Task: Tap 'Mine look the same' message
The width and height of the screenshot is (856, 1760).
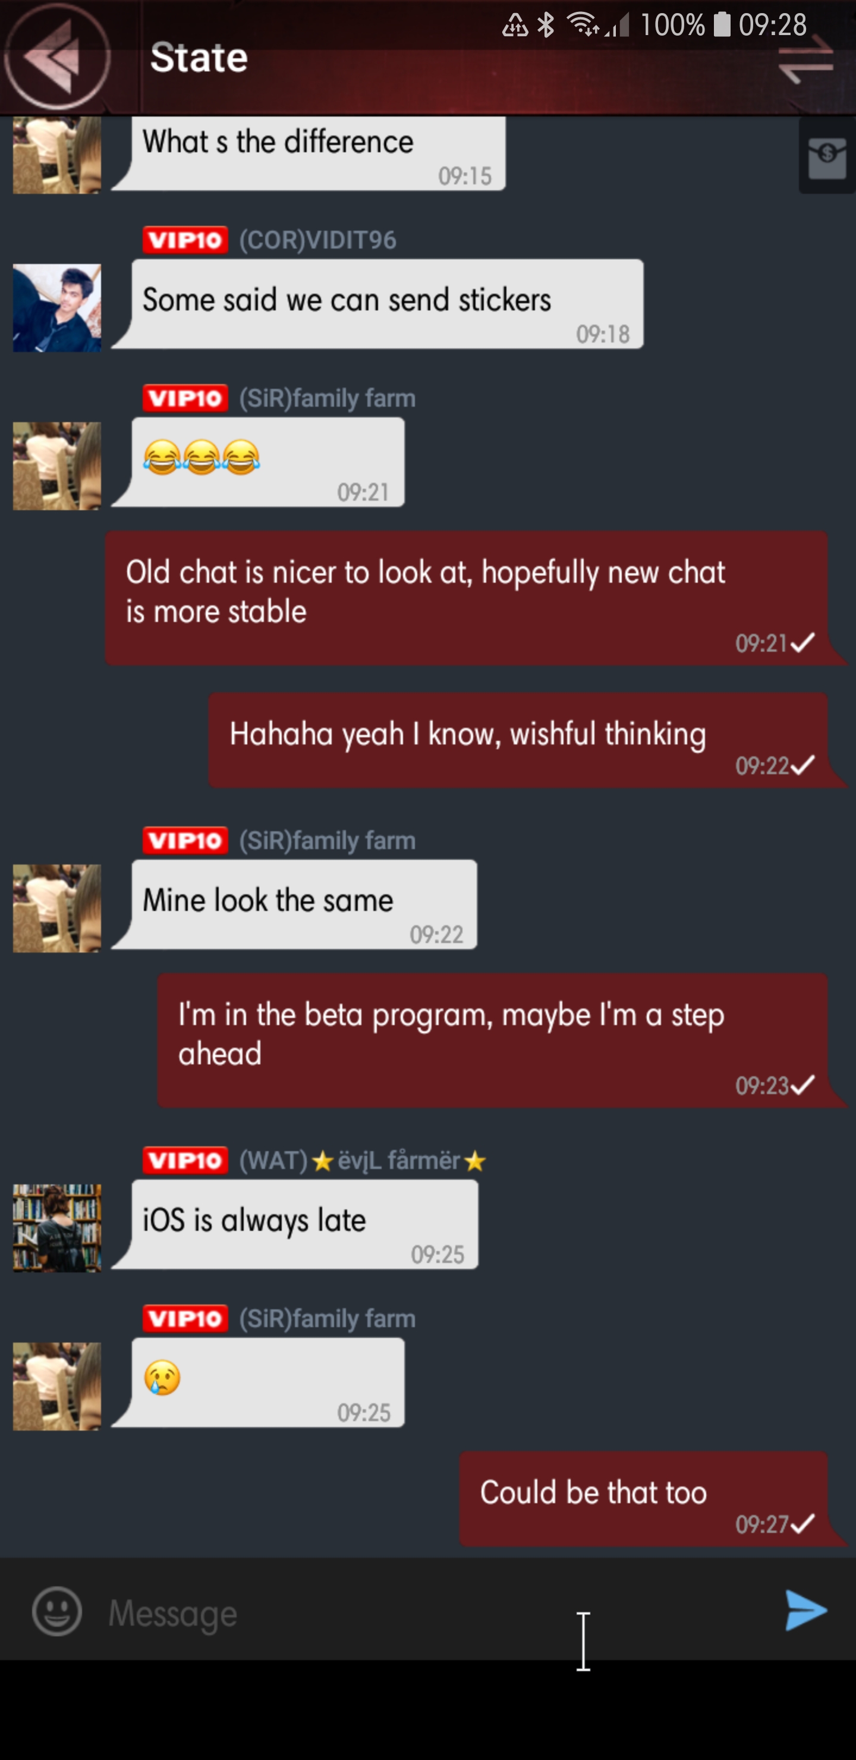Action: (294, 904)
